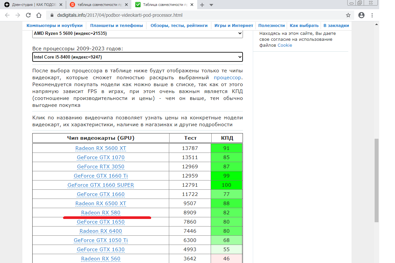
Task: Open the user profile icon
Action: click(361, 15)
